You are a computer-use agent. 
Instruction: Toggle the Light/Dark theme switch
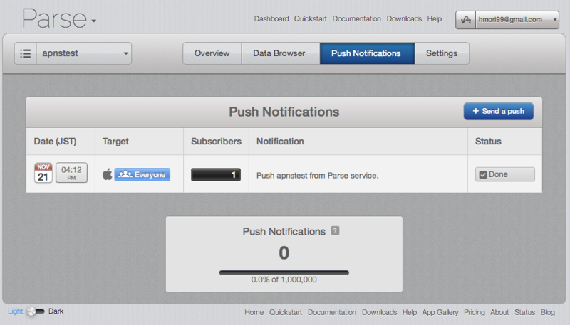pos(36,311)
